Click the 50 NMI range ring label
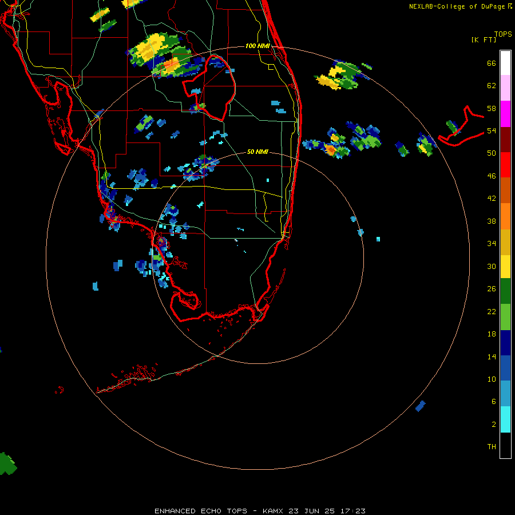515x515 pixels. coord(257,152)
